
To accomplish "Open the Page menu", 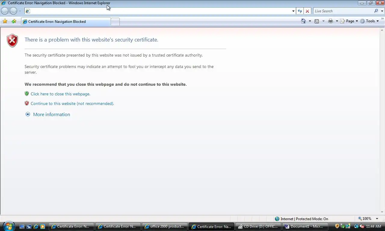I will coord(349,21).
